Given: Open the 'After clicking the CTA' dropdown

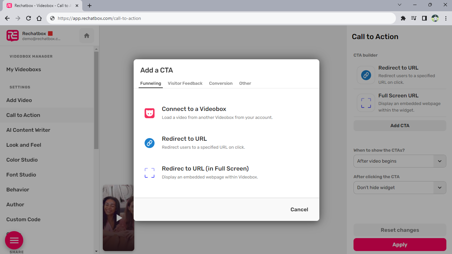Looking at the screenshot, I should (x=400, y=188).
